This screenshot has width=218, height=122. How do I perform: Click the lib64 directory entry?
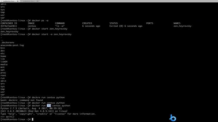(x=4, y=62)
